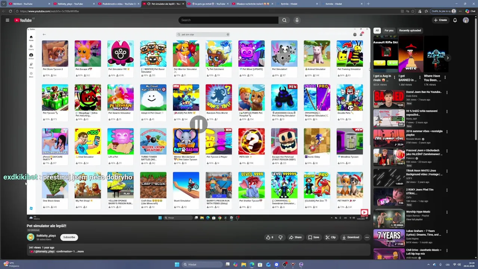Show hidden system tray icons chevron
This screenshot has width=478, height=269.
point(428,265)
